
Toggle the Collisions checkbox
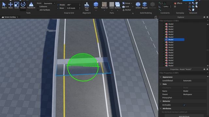pos(38,6)
